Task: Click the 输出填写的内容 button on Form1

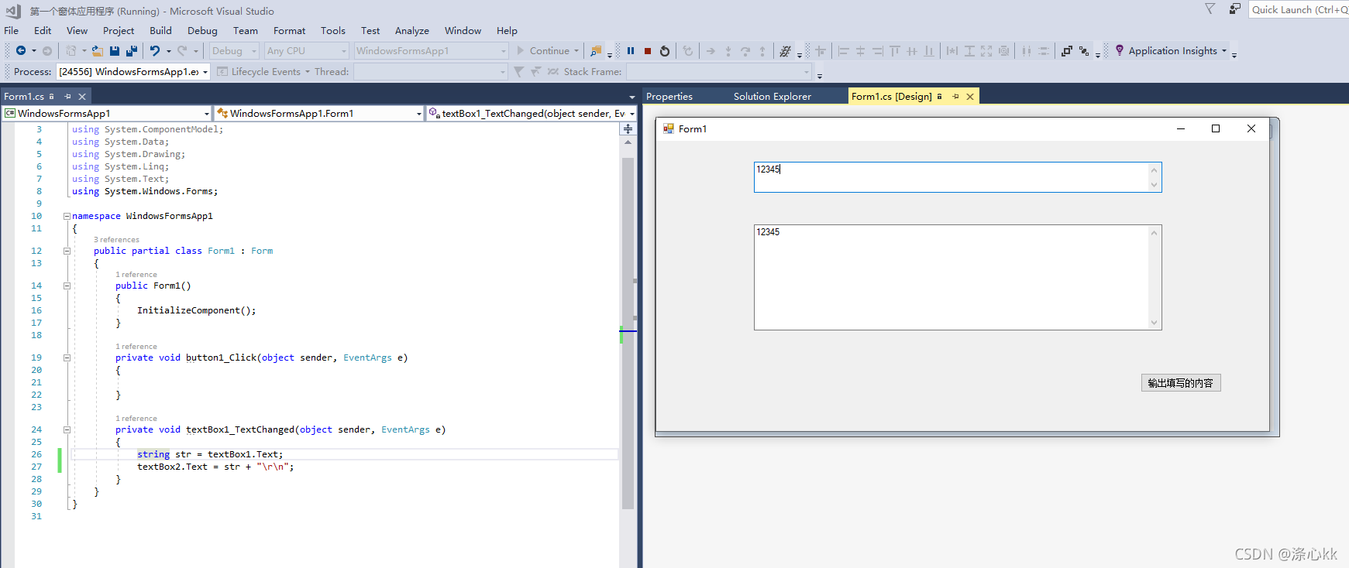Action: [x=1181, y=383]
